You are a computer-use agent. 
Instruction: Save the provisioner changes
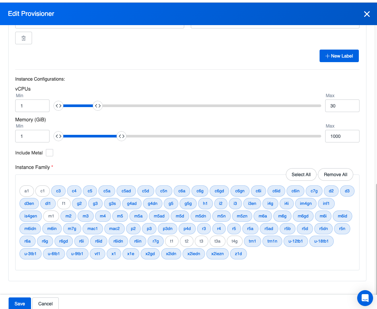point(20,303)
